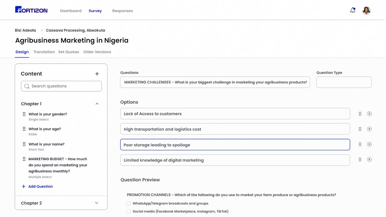Click drag handle of 'Limited knowledge of digital marketing'
This screenshot has width=386, height=217.
pos(360,160)
